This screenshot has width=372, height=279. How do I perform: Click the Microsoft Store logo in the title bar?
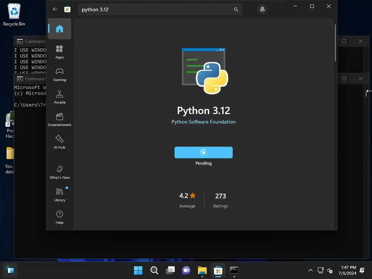pyautogui.click(x=67, y=9)
